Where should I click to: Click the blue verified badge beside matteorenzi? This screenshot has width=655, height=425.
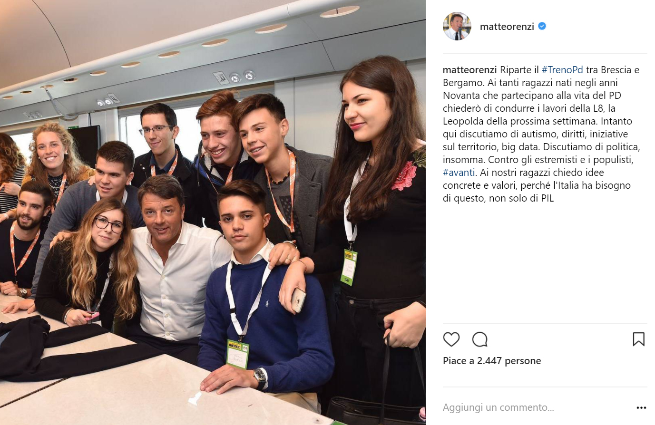[542, 27]
